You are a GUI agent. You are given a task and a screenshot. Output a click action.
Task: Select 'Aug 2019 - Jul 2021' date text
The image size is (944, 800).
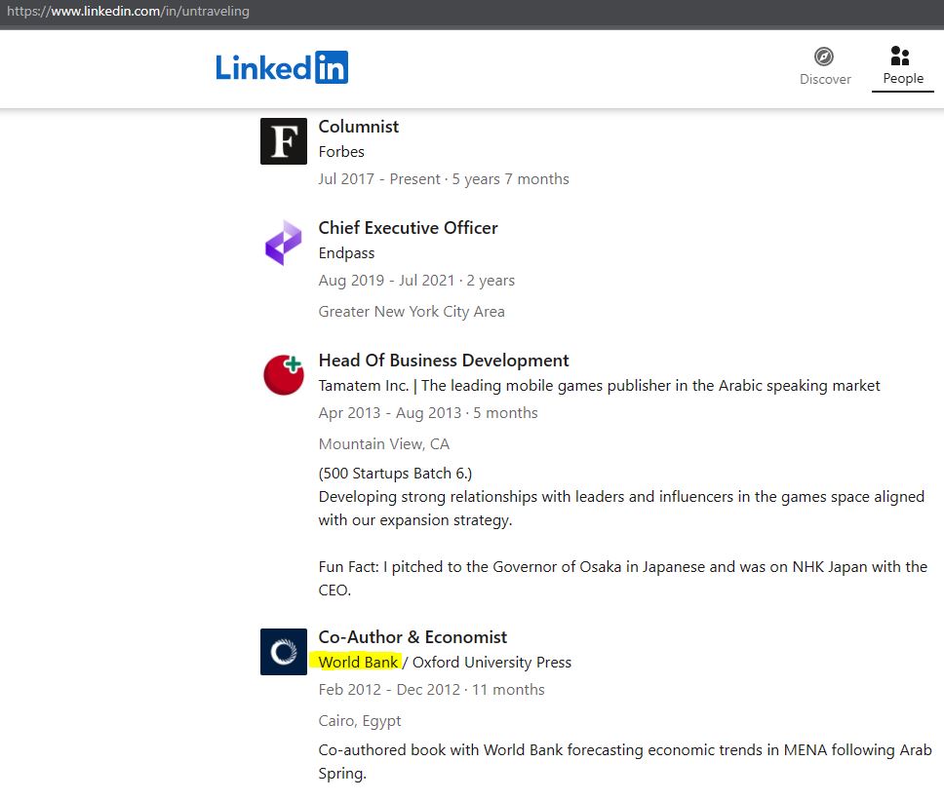tap(386, 281)
